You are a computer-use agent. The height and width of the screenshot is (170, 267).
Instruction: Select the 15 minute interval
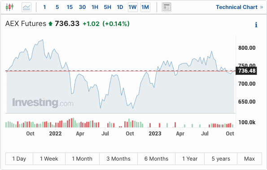click(70, 7)
